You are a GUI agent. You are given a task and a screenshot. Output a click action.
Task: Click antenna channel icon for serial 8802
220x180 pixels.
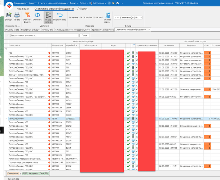[x=133, y=78]
